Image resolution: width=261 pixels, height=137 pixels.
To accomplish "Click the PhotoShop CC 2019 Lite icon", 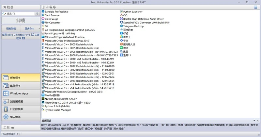I will click(x=43, y=102).
